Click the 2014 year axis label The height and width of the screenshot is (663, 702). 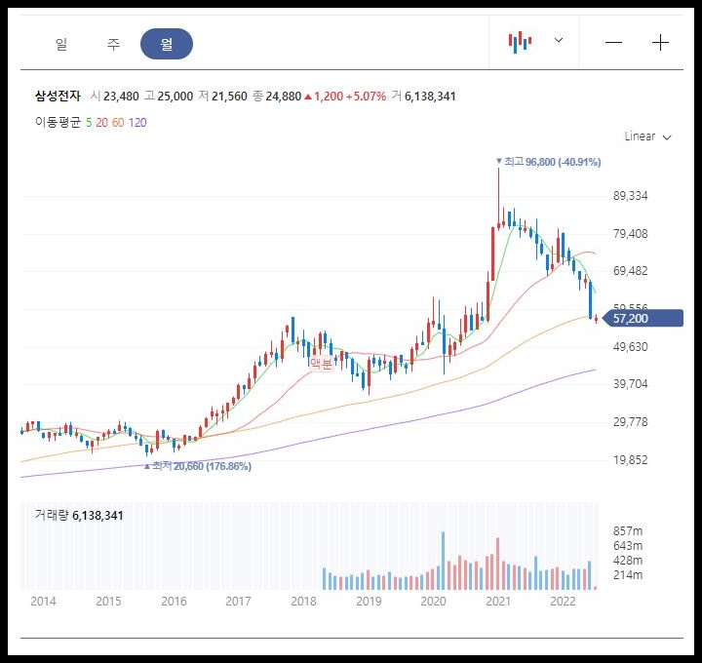[44, 602]
